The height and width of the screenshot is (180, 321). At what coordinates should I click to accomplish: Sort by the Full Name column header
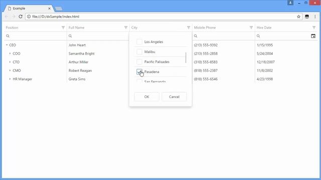click(x=76, y=27)
